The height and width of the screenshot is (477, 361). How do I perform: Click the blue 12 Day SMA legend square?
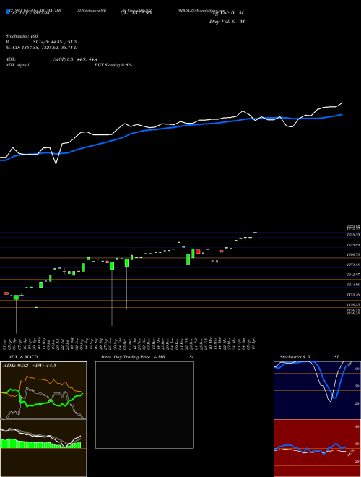(x=7, y=12)
